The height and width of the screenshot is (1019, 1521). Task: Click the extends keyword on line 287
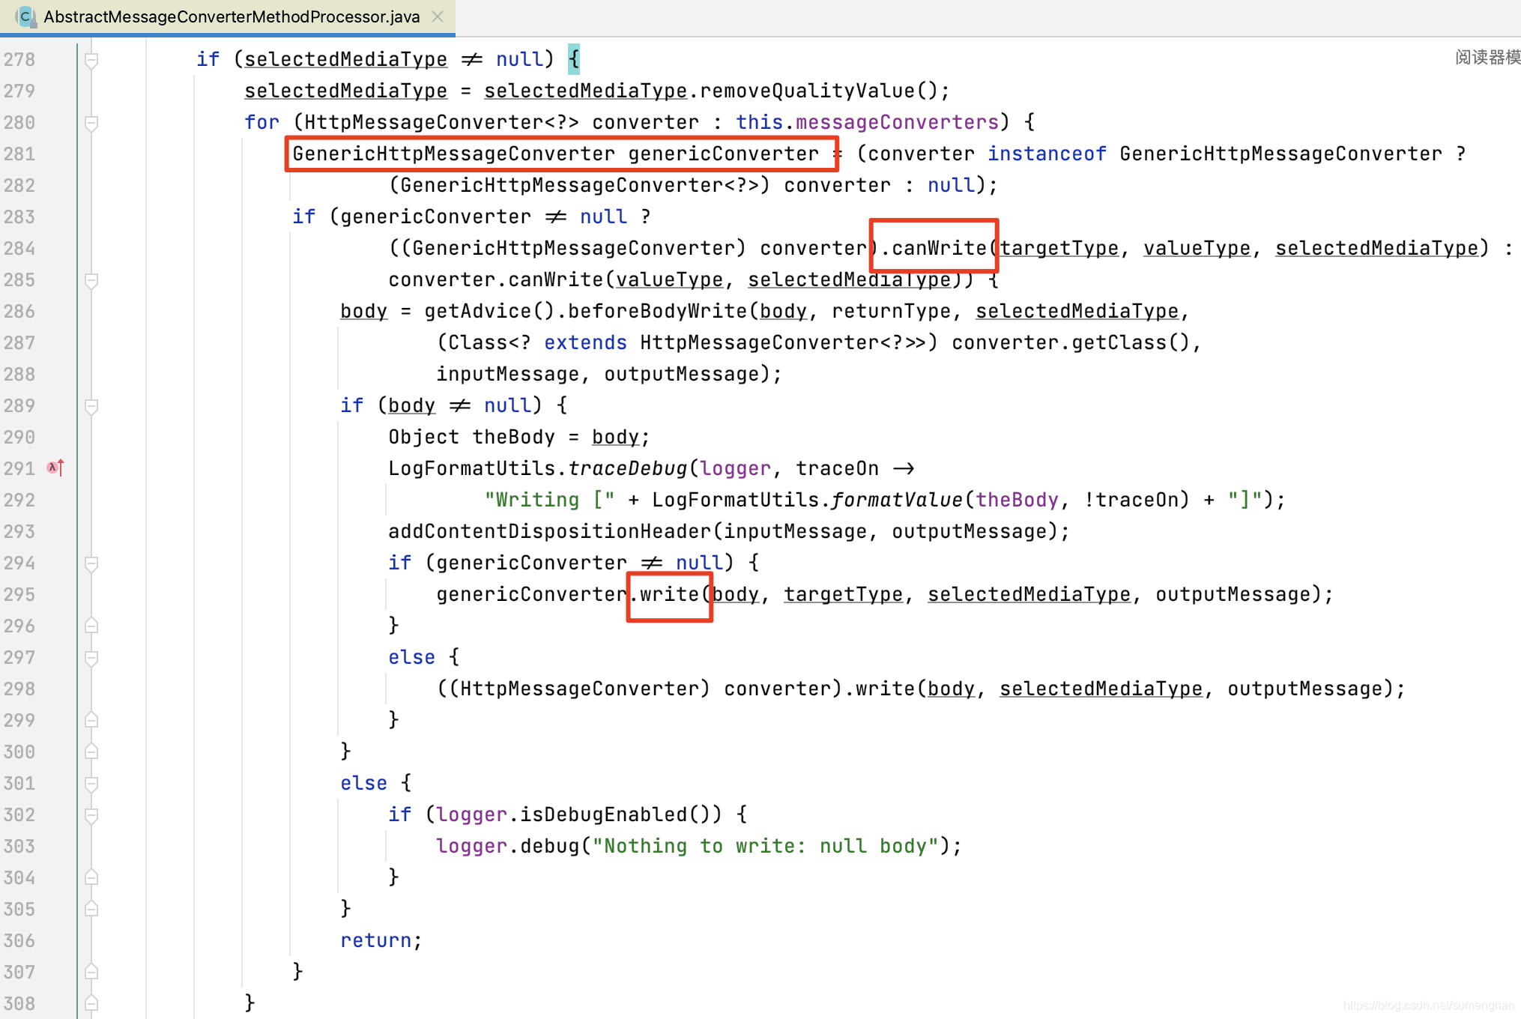[586, 342]
